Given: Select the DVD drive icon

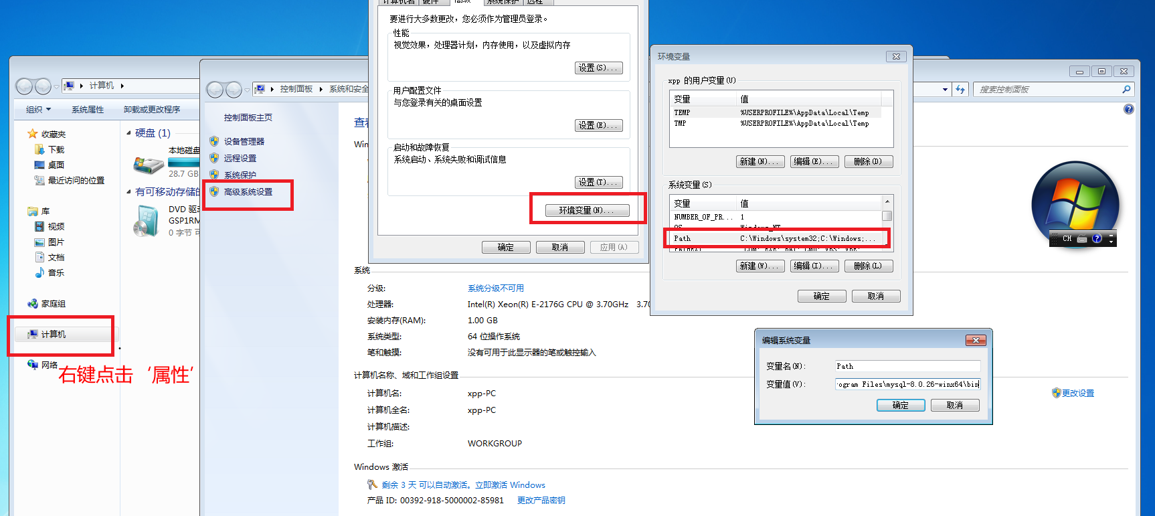Looking at the screenshot, I should pyautogui.click(x=147, y=221).
